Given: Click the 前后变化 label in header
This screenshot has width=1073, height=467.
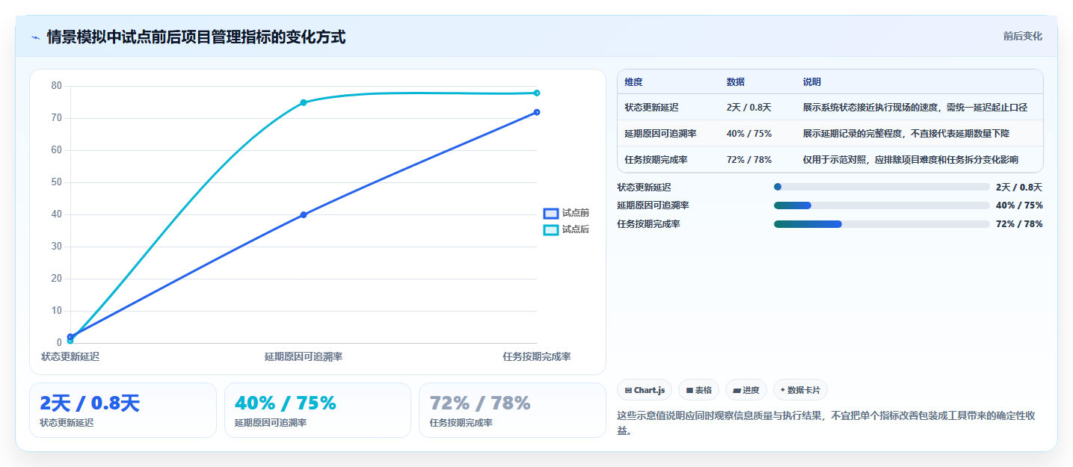Looking at the screenshot, I should pos(1022,37).
